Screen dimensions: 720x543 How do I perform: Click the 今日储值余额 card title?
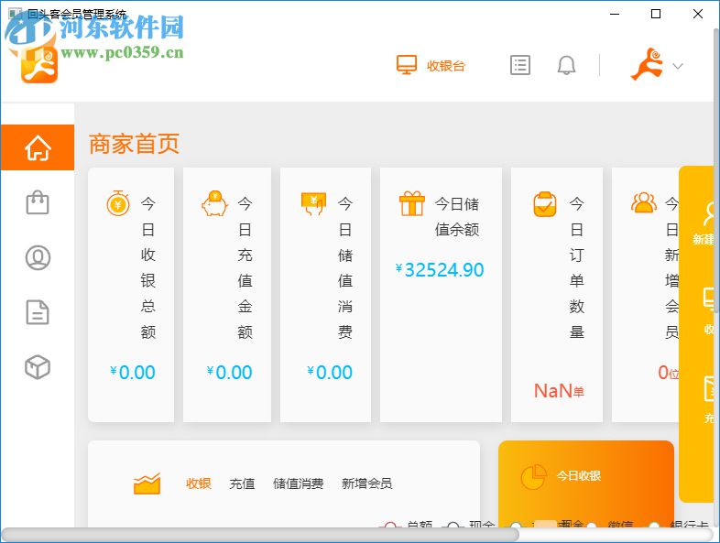point(457,216)
